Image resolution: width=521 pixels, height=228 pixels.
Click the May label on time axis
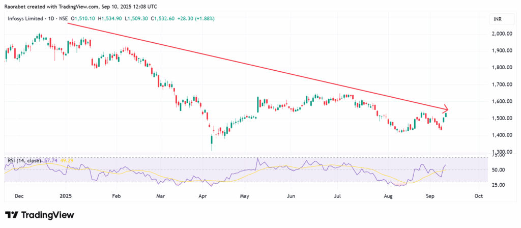[x=244, y=196]
